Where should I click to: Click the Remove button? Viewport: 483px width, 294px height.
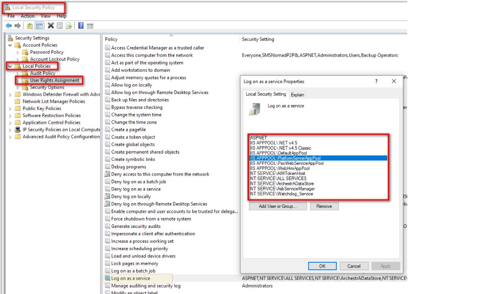pyautogui.click(x=324, y=206)
